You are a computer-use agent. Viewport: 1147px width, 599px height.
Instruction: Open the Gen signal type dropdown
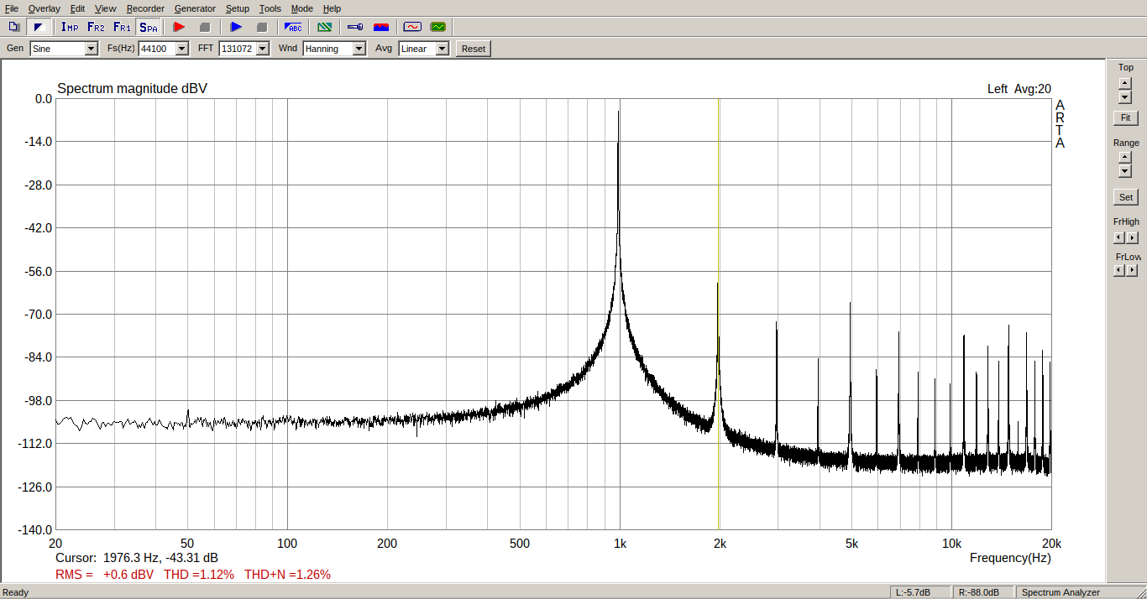tap(91, 49)
